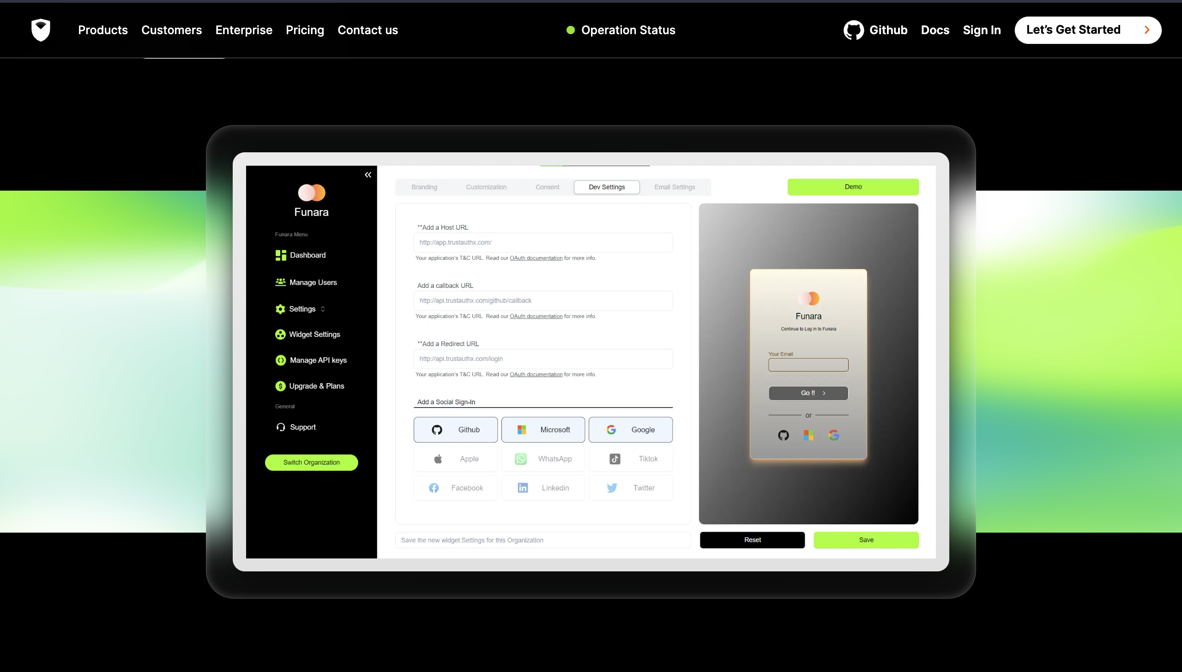
Task: Click the callback URL input field
Action: (x=543, y=300)
